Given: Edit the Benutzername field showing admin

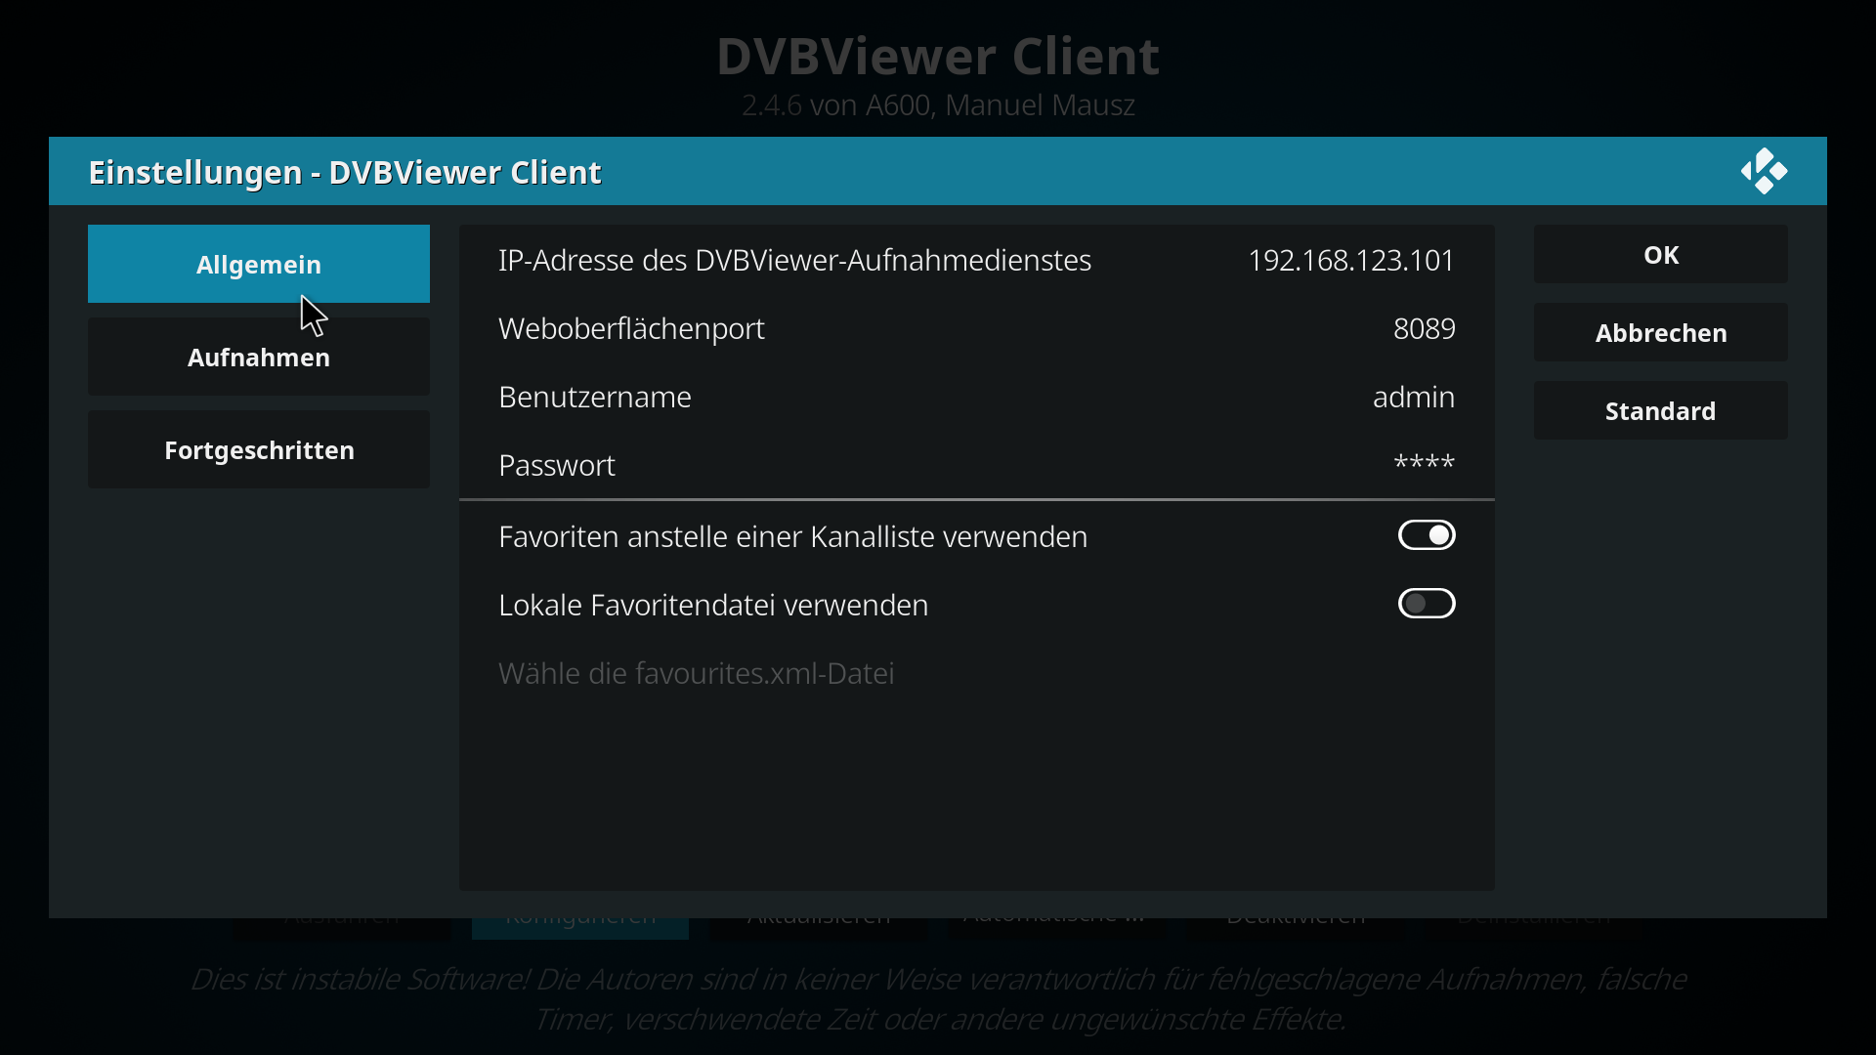Looking at the screenshot, I should [x=977, y=397].
